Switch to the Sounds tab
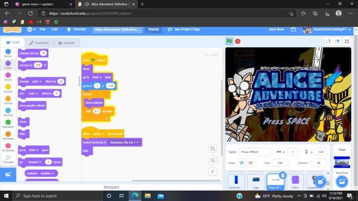358x201 pixels. 66,43
